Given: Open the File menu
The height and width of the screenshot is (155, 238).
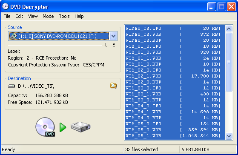Looking at the screenshot, I should pyautogui.click(x=7, y=16).
